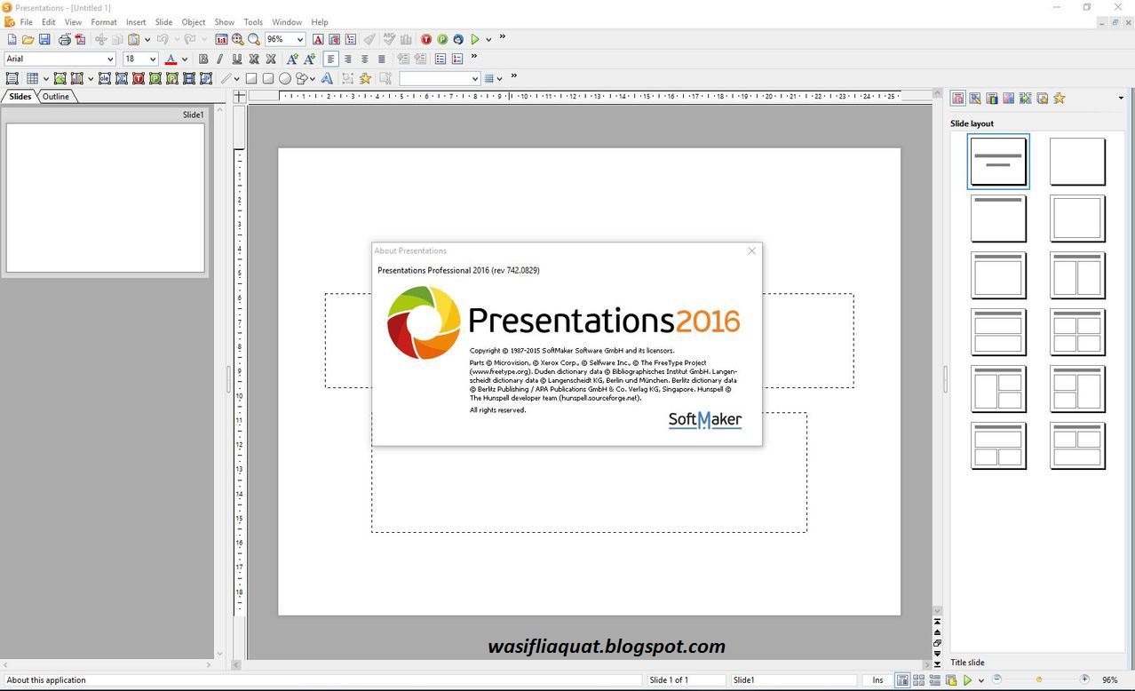Zoom in with the plus button
This screenshot has width=1135, height=691.
(1084, 679)
